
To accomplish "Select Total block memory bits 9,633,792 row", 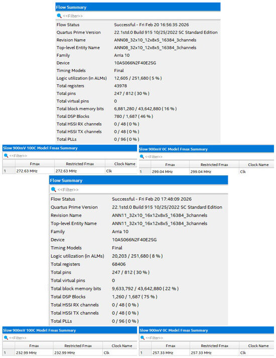I will pyautogui.click(x=139, y=289).
